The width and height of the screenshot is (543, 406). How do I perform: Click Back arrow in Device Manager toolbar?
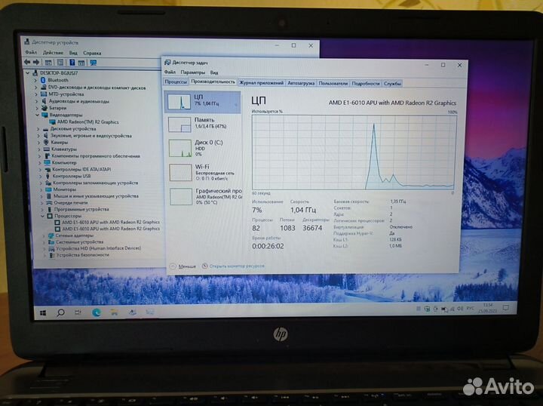[x=27, y=63]
